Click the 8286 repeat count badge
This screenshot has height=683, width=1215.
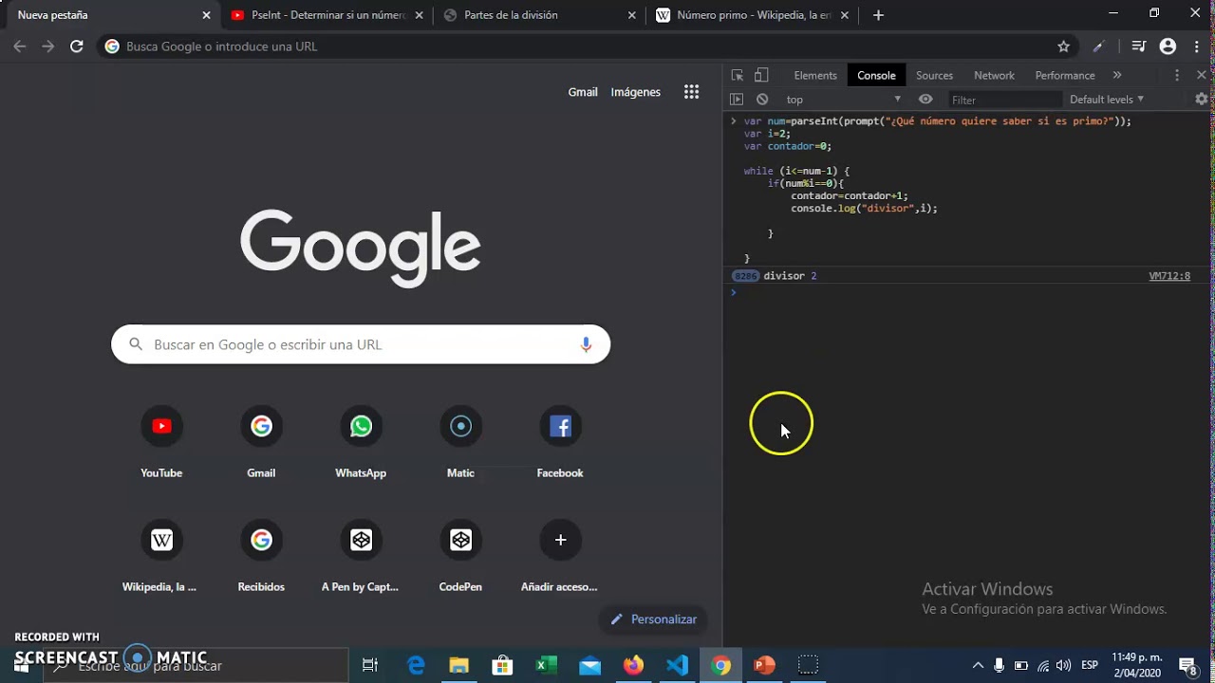coord(746,276)
